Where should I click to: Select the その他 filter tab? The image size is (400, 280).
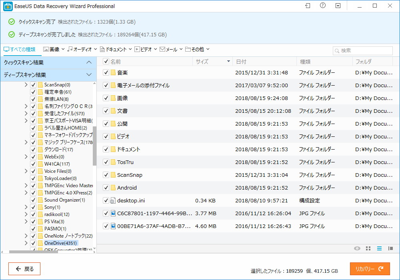[195, 49]
